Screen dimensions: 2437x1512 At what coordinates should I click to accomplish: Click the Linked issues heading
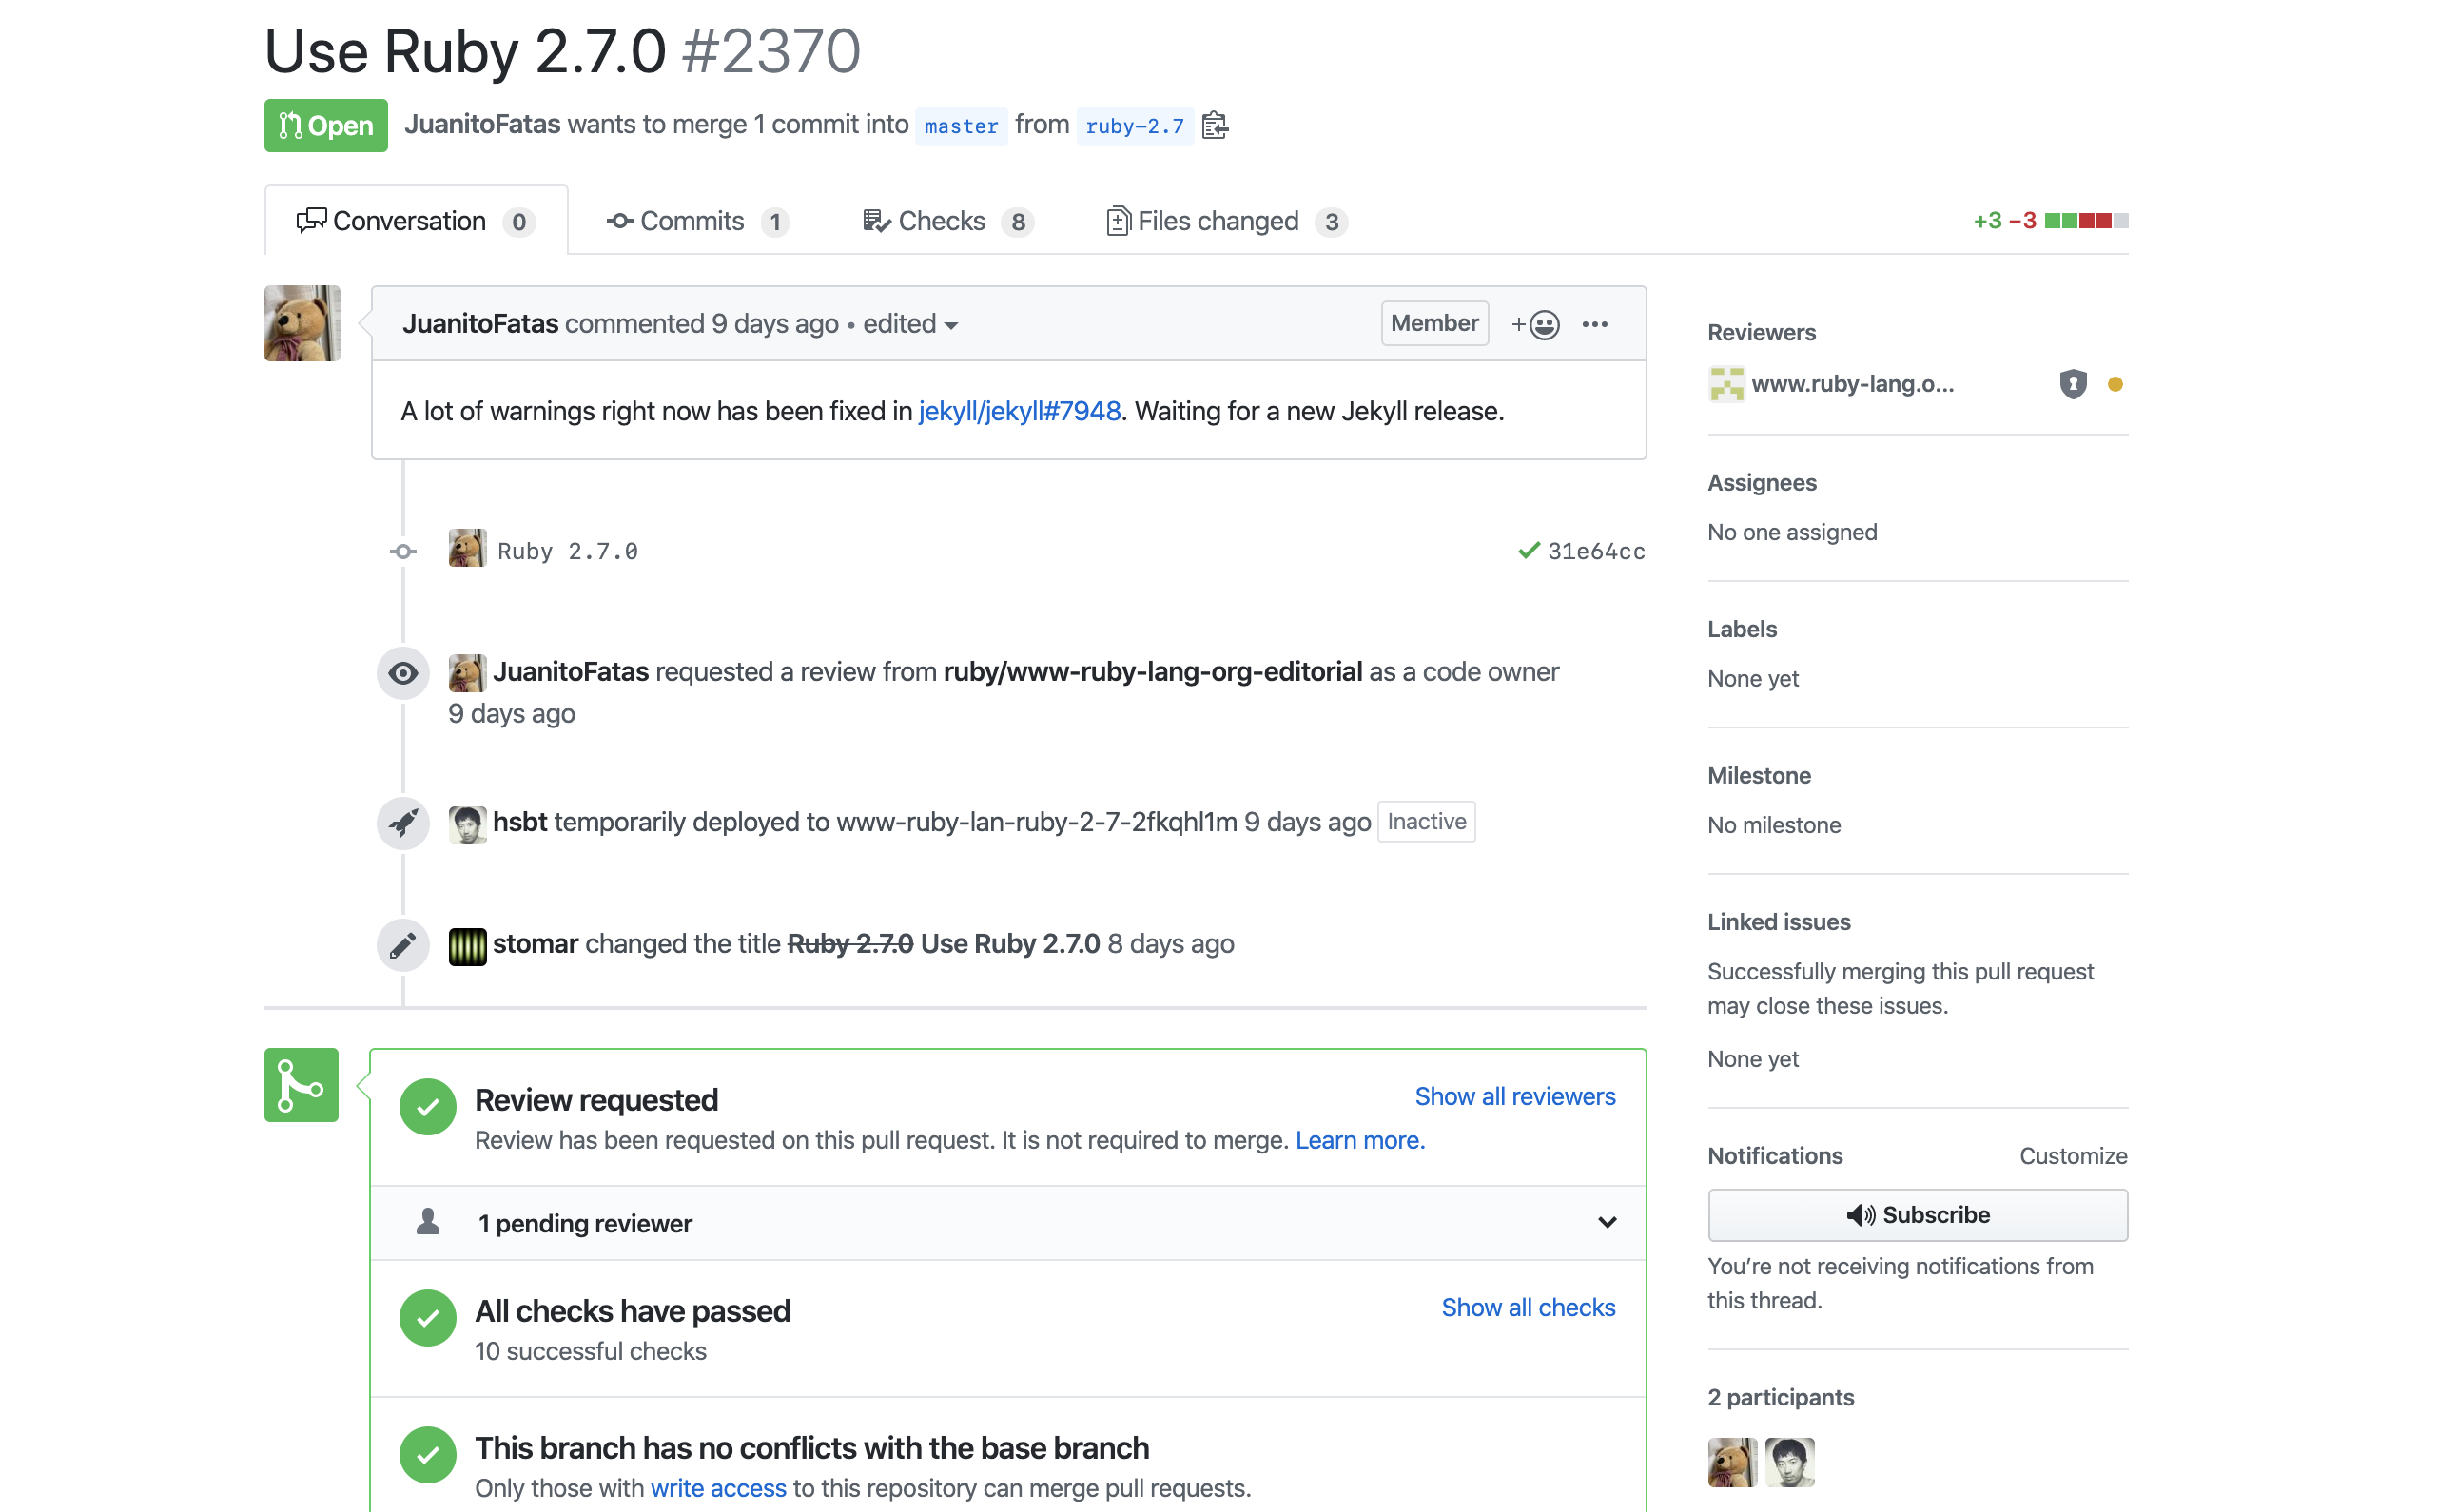(1778, 922)
